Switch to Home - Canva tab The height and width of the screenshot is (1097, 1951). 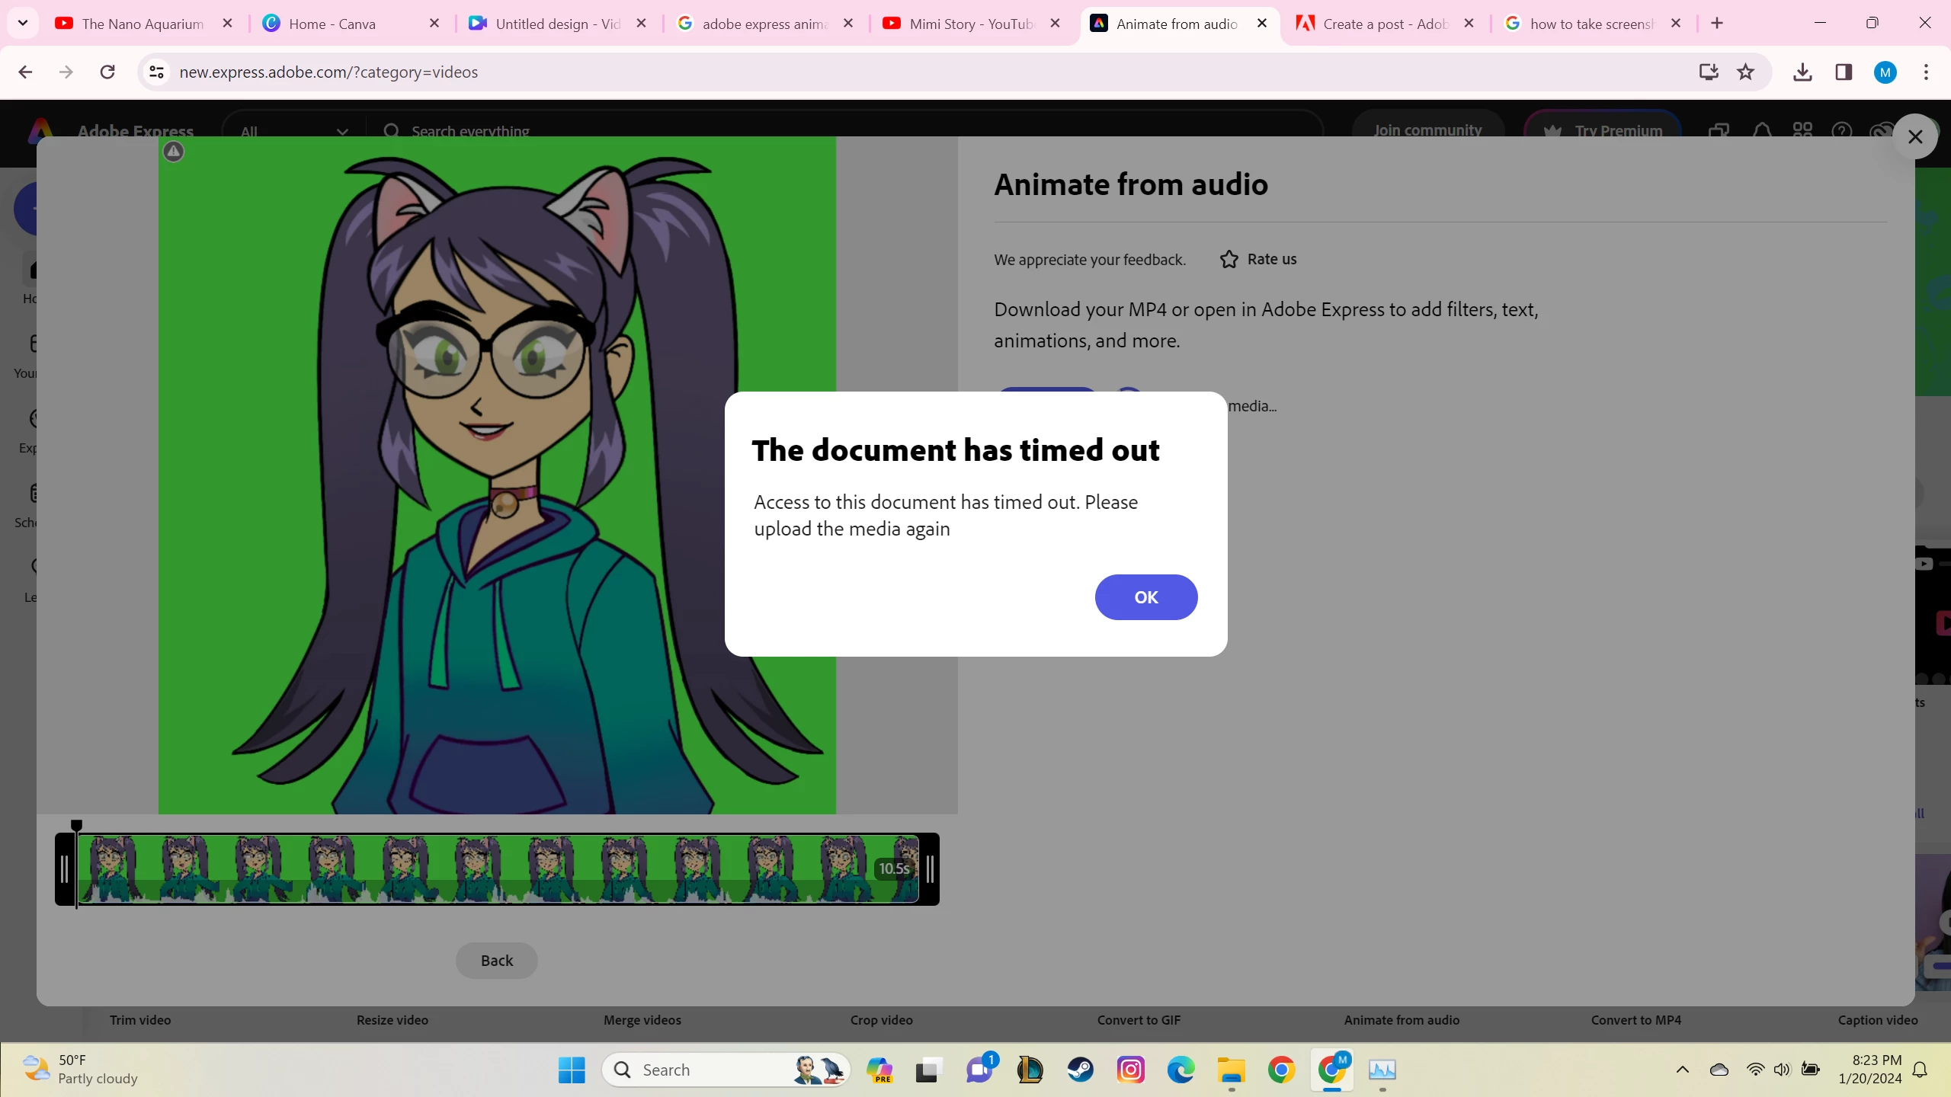coord(332,24)
